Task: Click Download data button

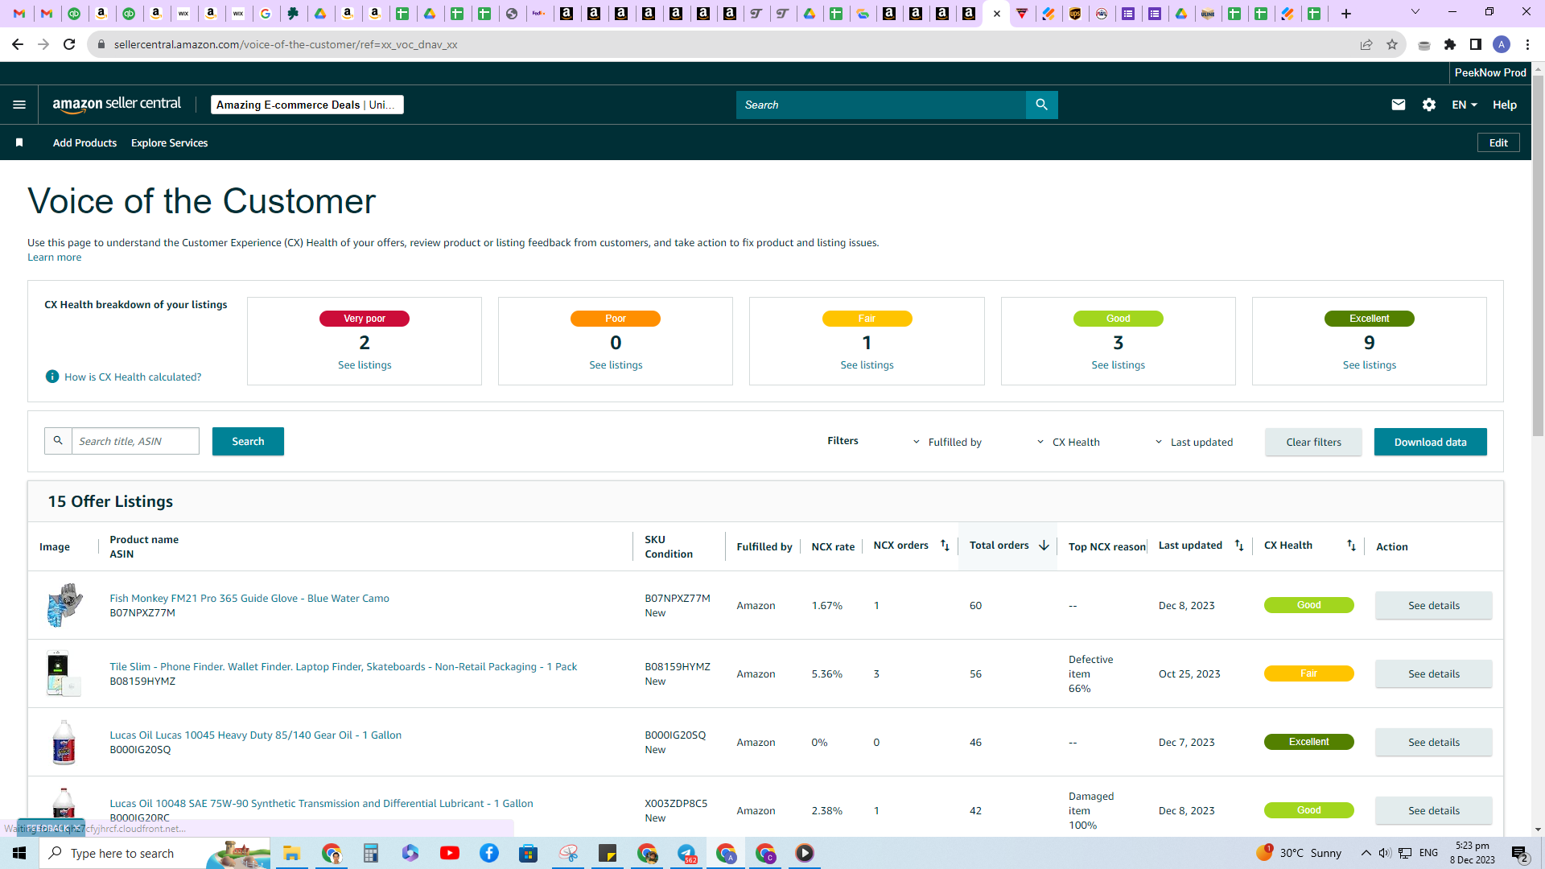Action: pos(1430,442)
